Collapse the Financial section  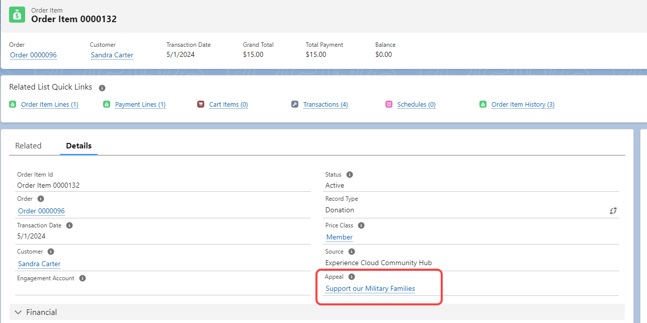19,312
